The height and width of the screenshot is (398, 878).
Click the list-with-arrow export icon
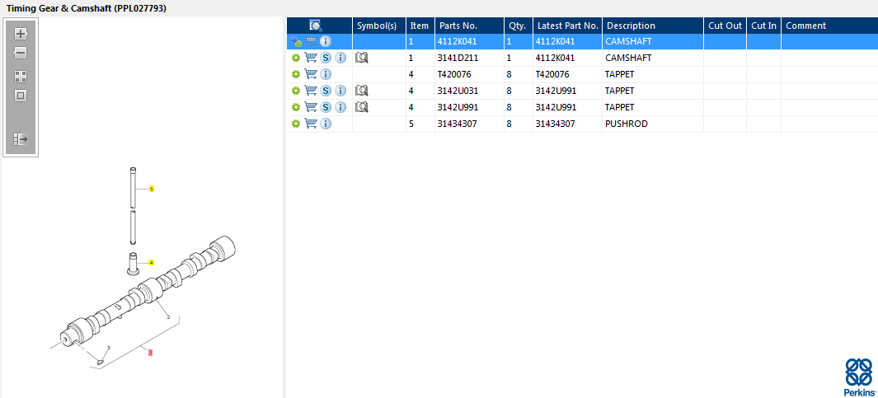click(x=21, y=138)
